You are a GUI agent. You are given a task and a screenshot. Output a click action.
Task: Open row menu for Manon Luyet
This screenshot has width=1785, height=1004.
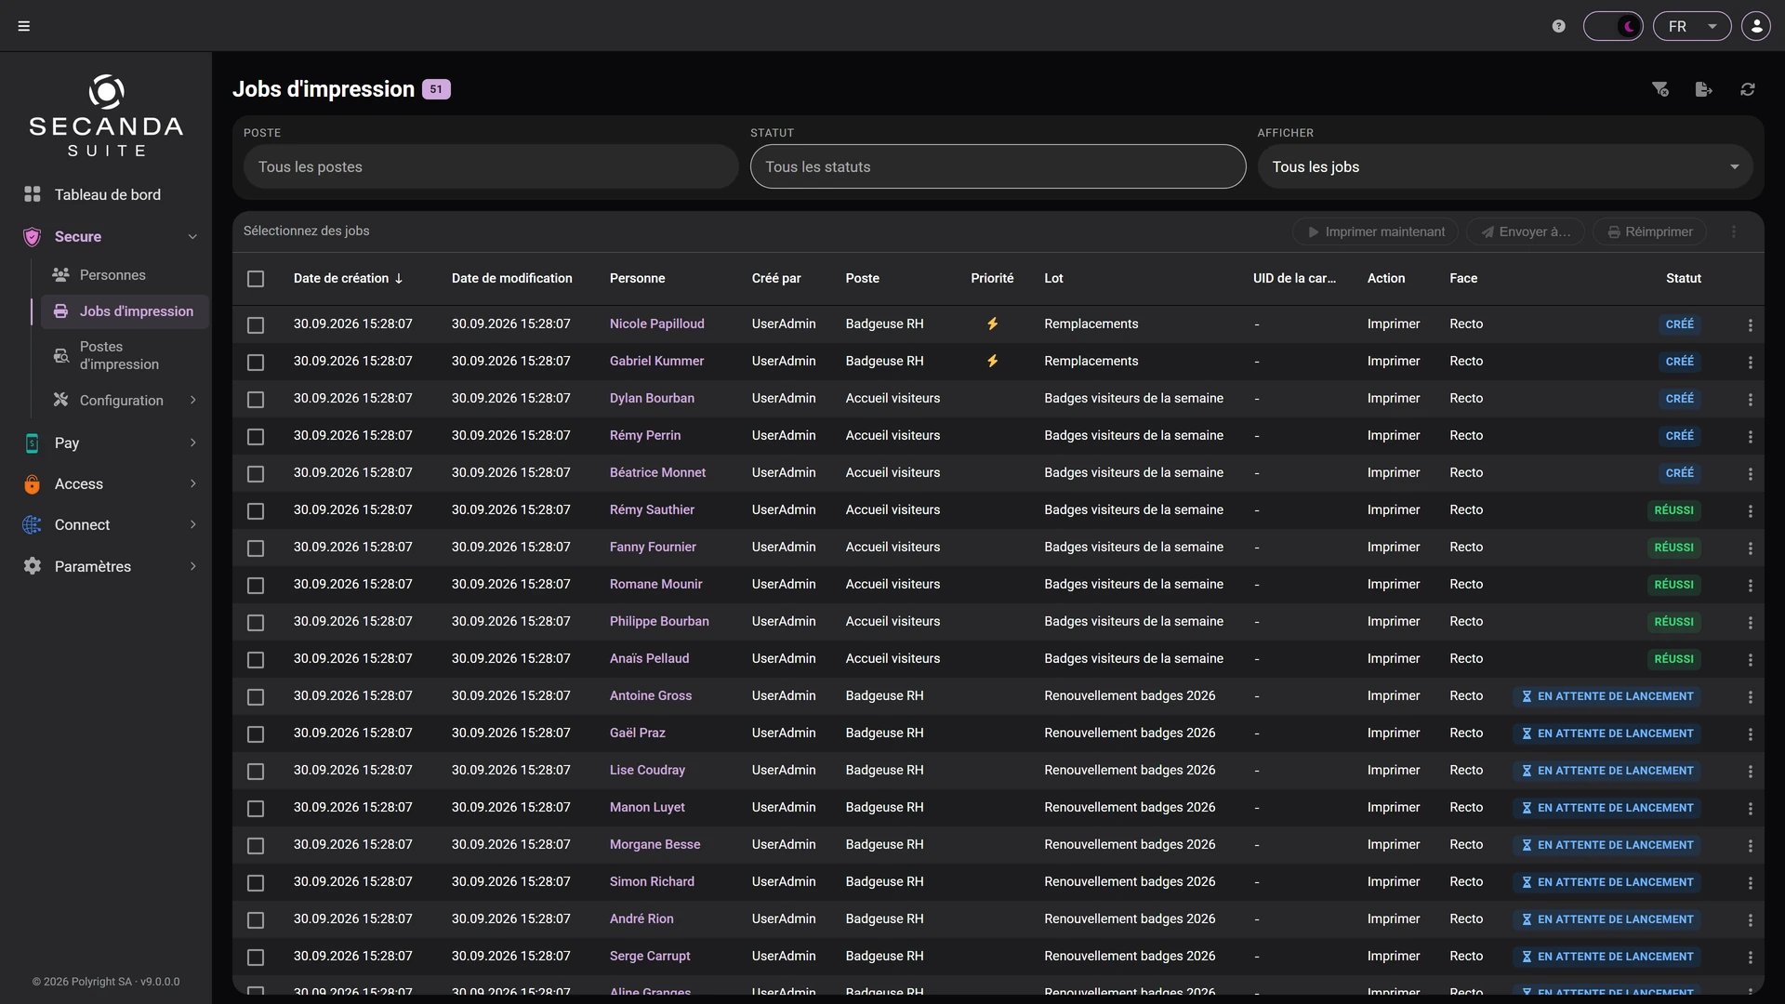(x=1750, y=809)
